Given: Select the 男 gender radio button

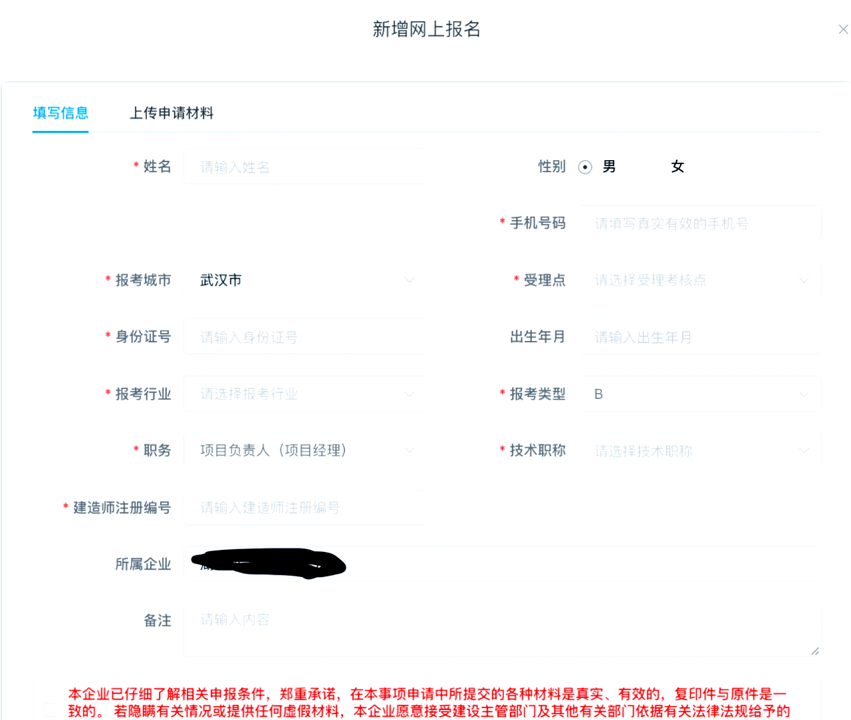Looking at the screenshot, I should coord(585,167).
